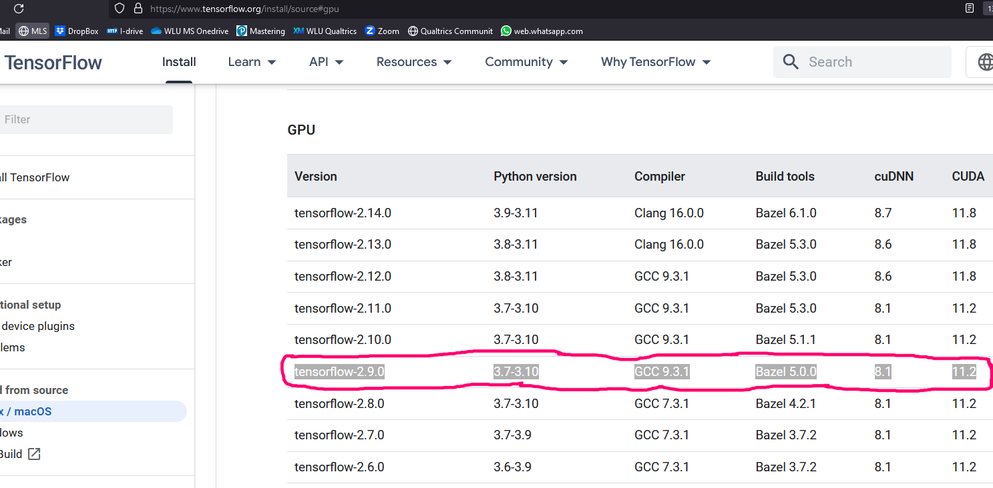Reload the page with the refresh icon
The width and height of the screenshot is (993, 488).
click(x=19, y=9)
